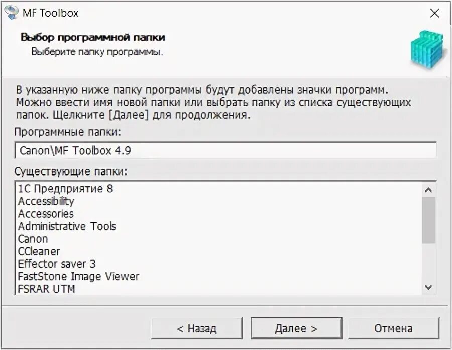Select the Accessibility folder entry
Screen dimensions: 452x350
(x=46, y=202)
